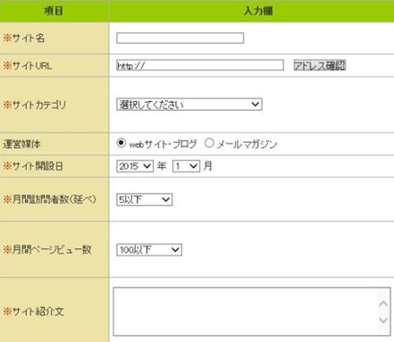Click the ※月間訪問者数(延べ) label
Screen dimensions: 394x342
(x=50, y=199)
